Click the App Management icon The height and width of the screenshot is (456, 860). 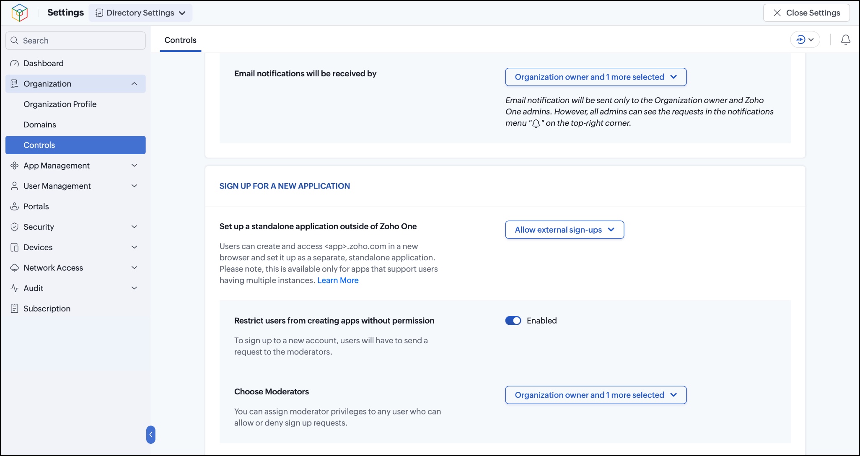pyautogui.click(x=14, y=166)
